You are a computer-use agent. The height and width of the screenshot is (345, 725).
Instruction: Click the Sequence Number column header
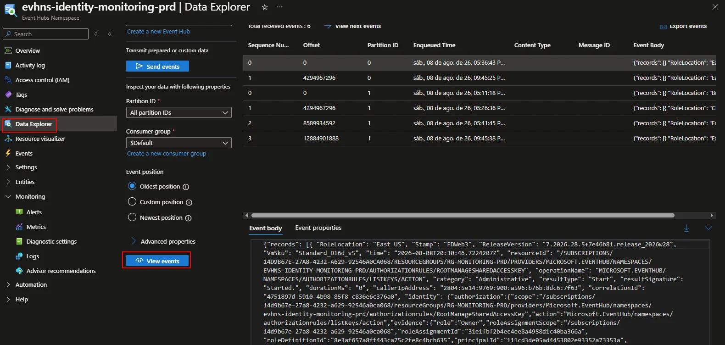click(268, 45)
